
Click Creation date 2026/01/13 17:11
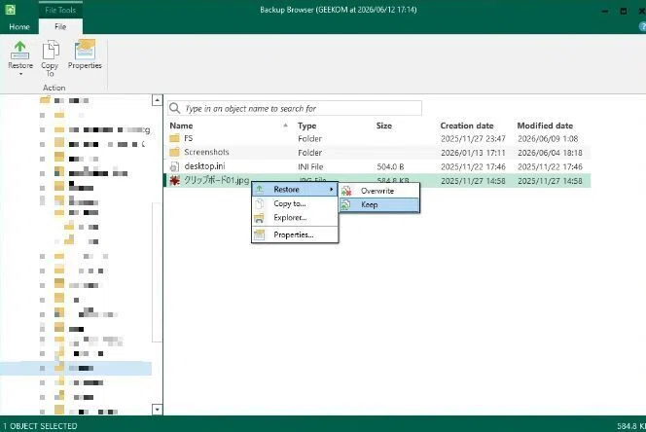(x=473, y=153)
